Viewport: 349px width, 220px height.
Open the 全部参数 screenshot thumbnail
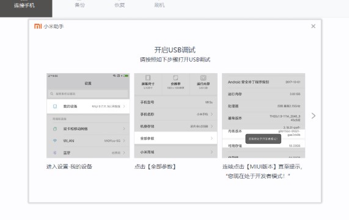175,115
